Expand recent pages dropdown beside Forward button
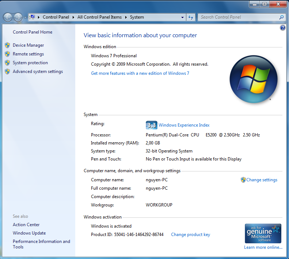This screenshot has width=289, height=259. coord(25,17)
